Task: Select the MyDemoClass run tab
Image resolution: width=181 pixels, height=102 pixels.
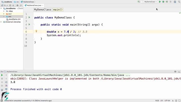Action: pyautogui.click(x=11, y=72)
